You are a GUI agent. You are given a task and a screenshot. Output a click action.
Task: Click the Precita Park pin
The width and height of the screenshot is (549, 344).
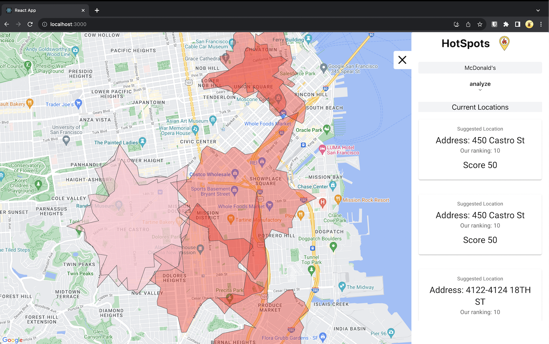point(230,298)
